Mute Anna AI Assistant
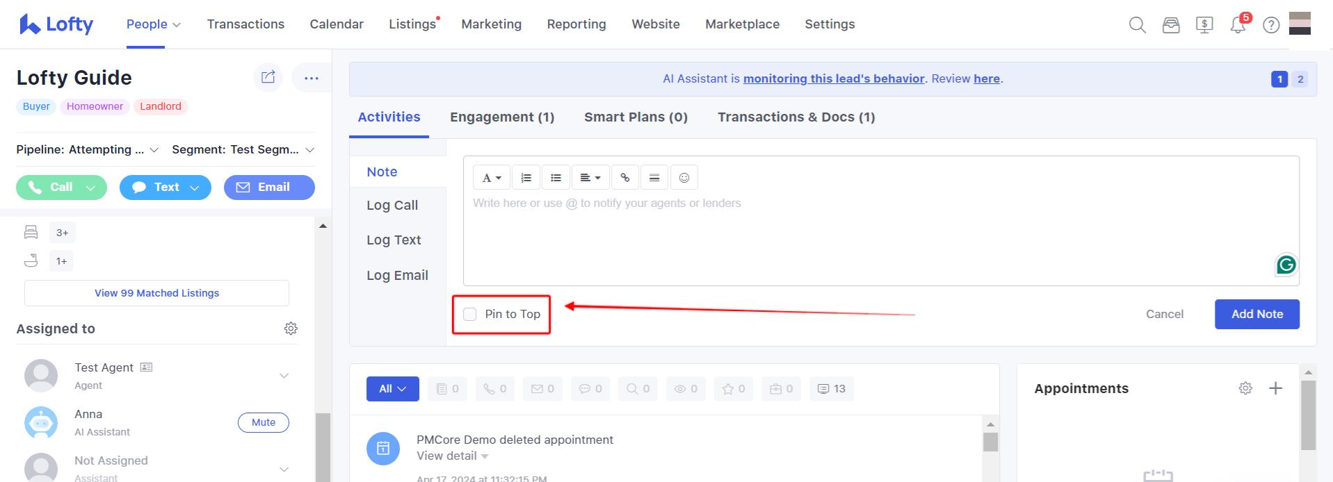The width and height of the screenshot is (1333, 482). pos(264,422)
